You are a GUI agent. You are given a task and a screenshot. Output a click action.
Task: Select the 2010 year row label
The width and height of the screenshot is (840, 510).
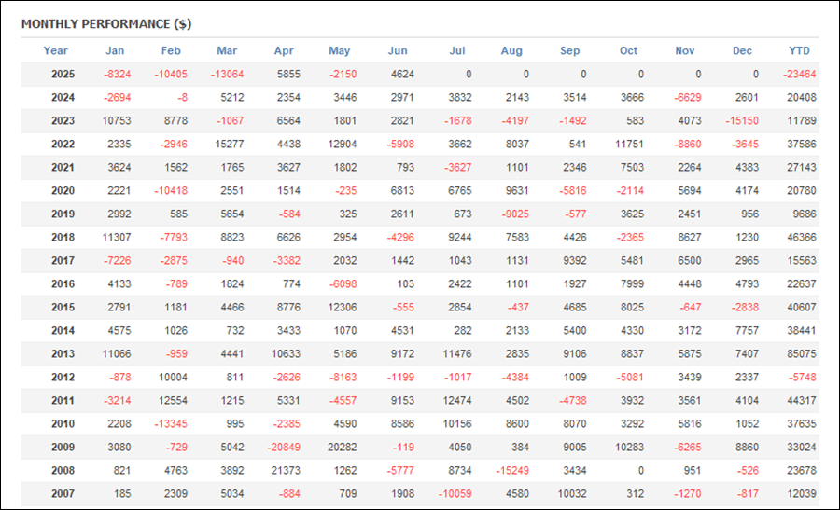(63, 424)
